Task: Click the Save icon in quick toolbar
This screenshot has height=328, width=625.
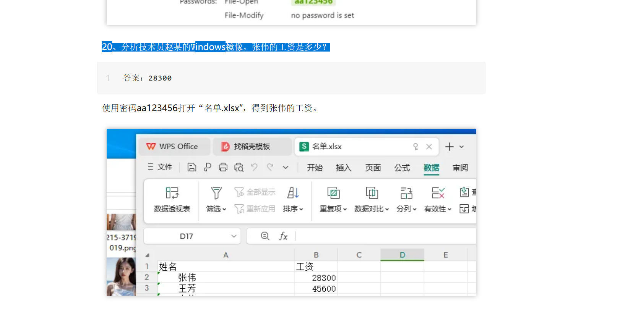Action: click(x=192, y=167)
